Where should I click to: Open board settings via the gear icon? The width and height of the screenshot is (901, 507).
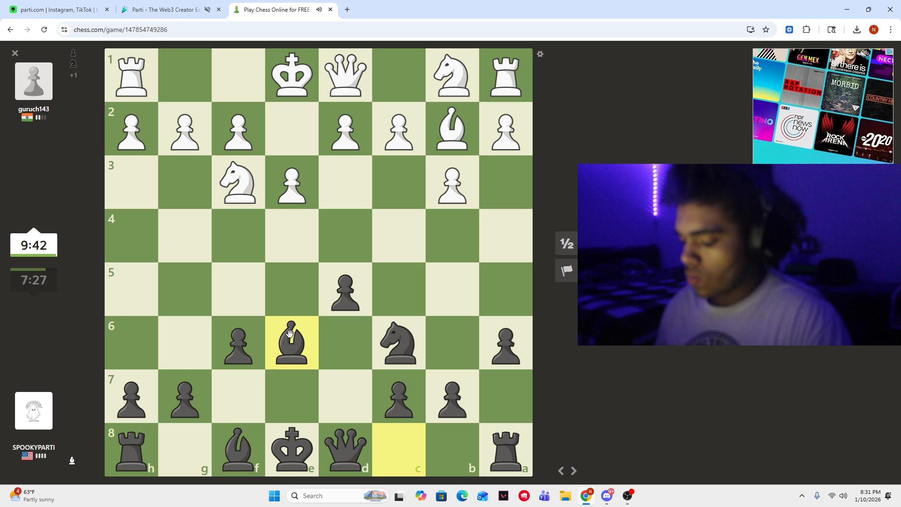pos(540,54)
